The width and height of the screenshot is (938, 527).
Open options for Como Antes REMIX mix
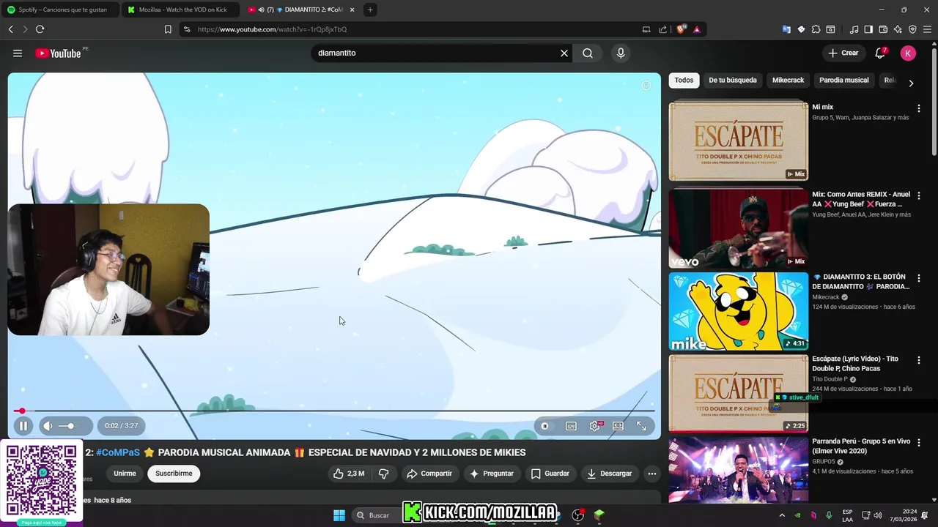coord(918,195)
